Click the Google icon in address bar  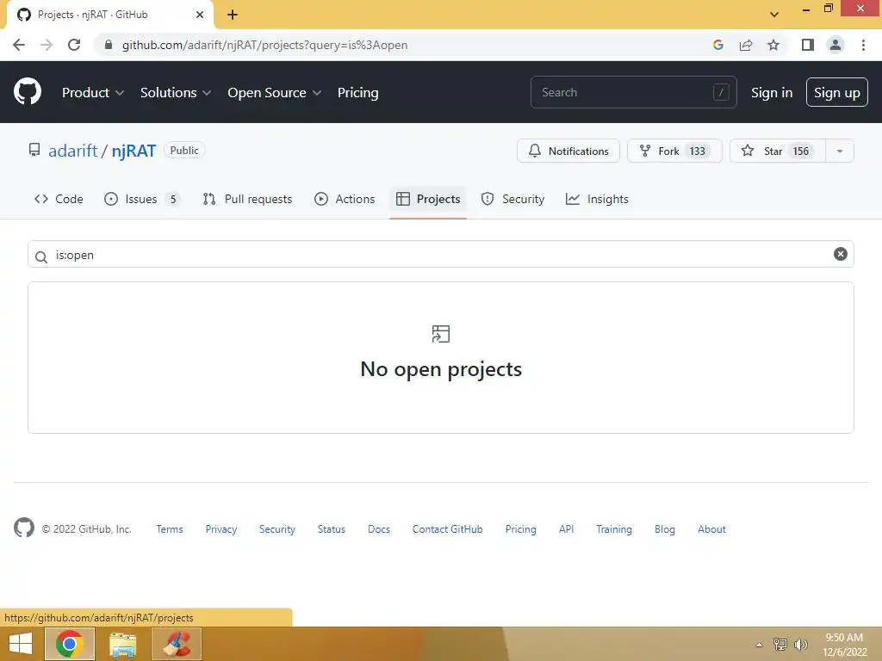tap(717, 45)
